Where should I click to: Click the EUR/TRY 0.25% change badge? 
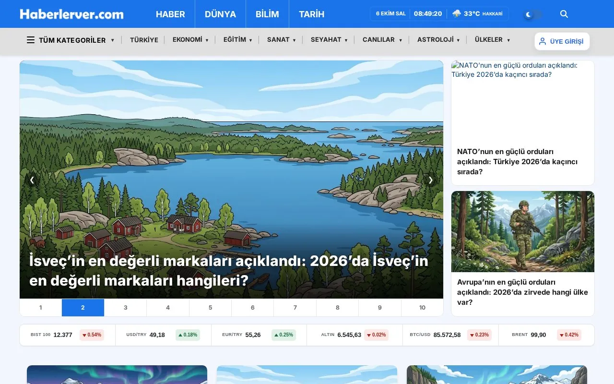click(283, 335)
